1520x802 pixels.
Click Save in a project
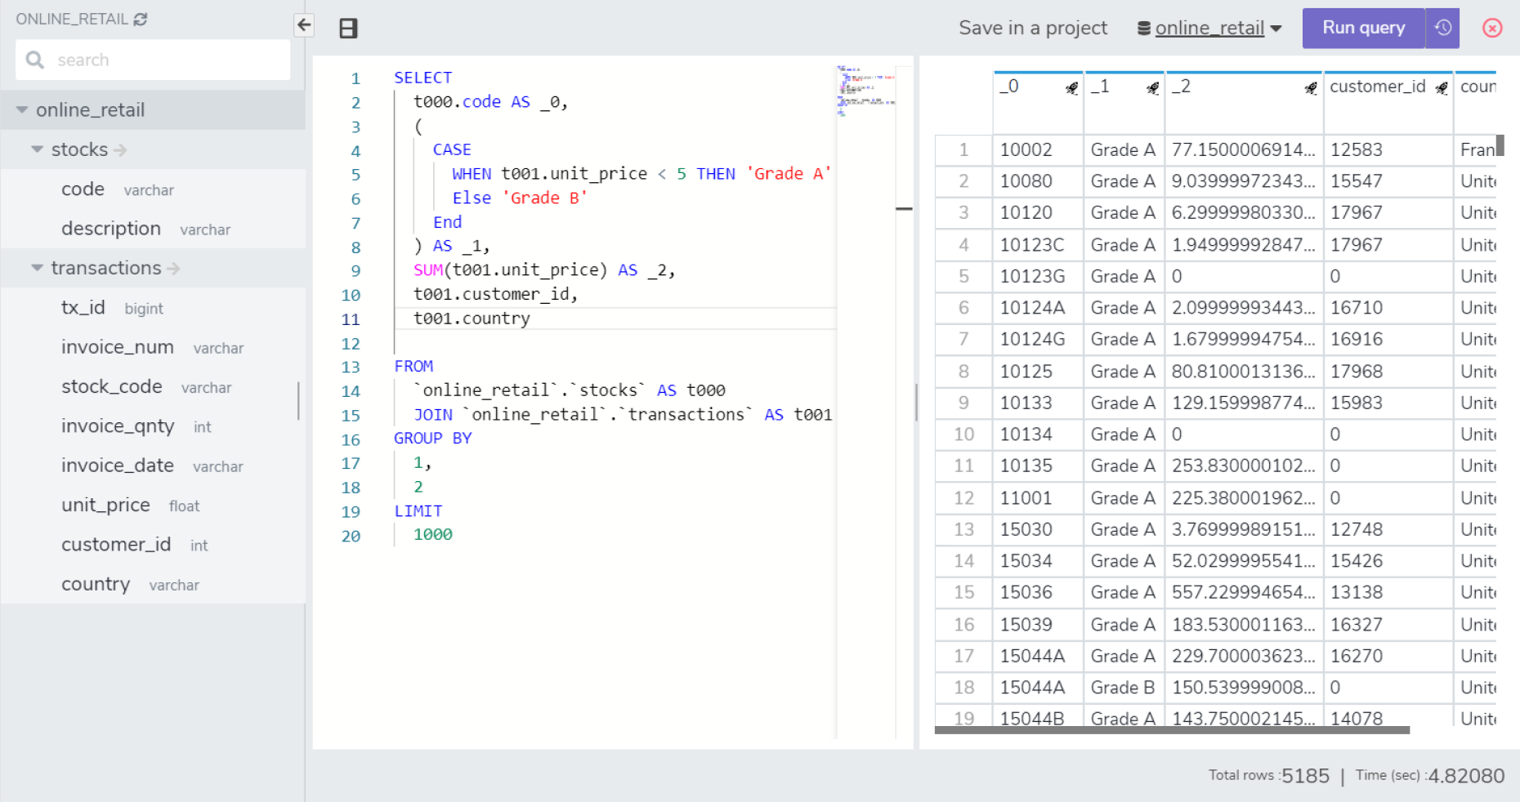[1033, 29]
